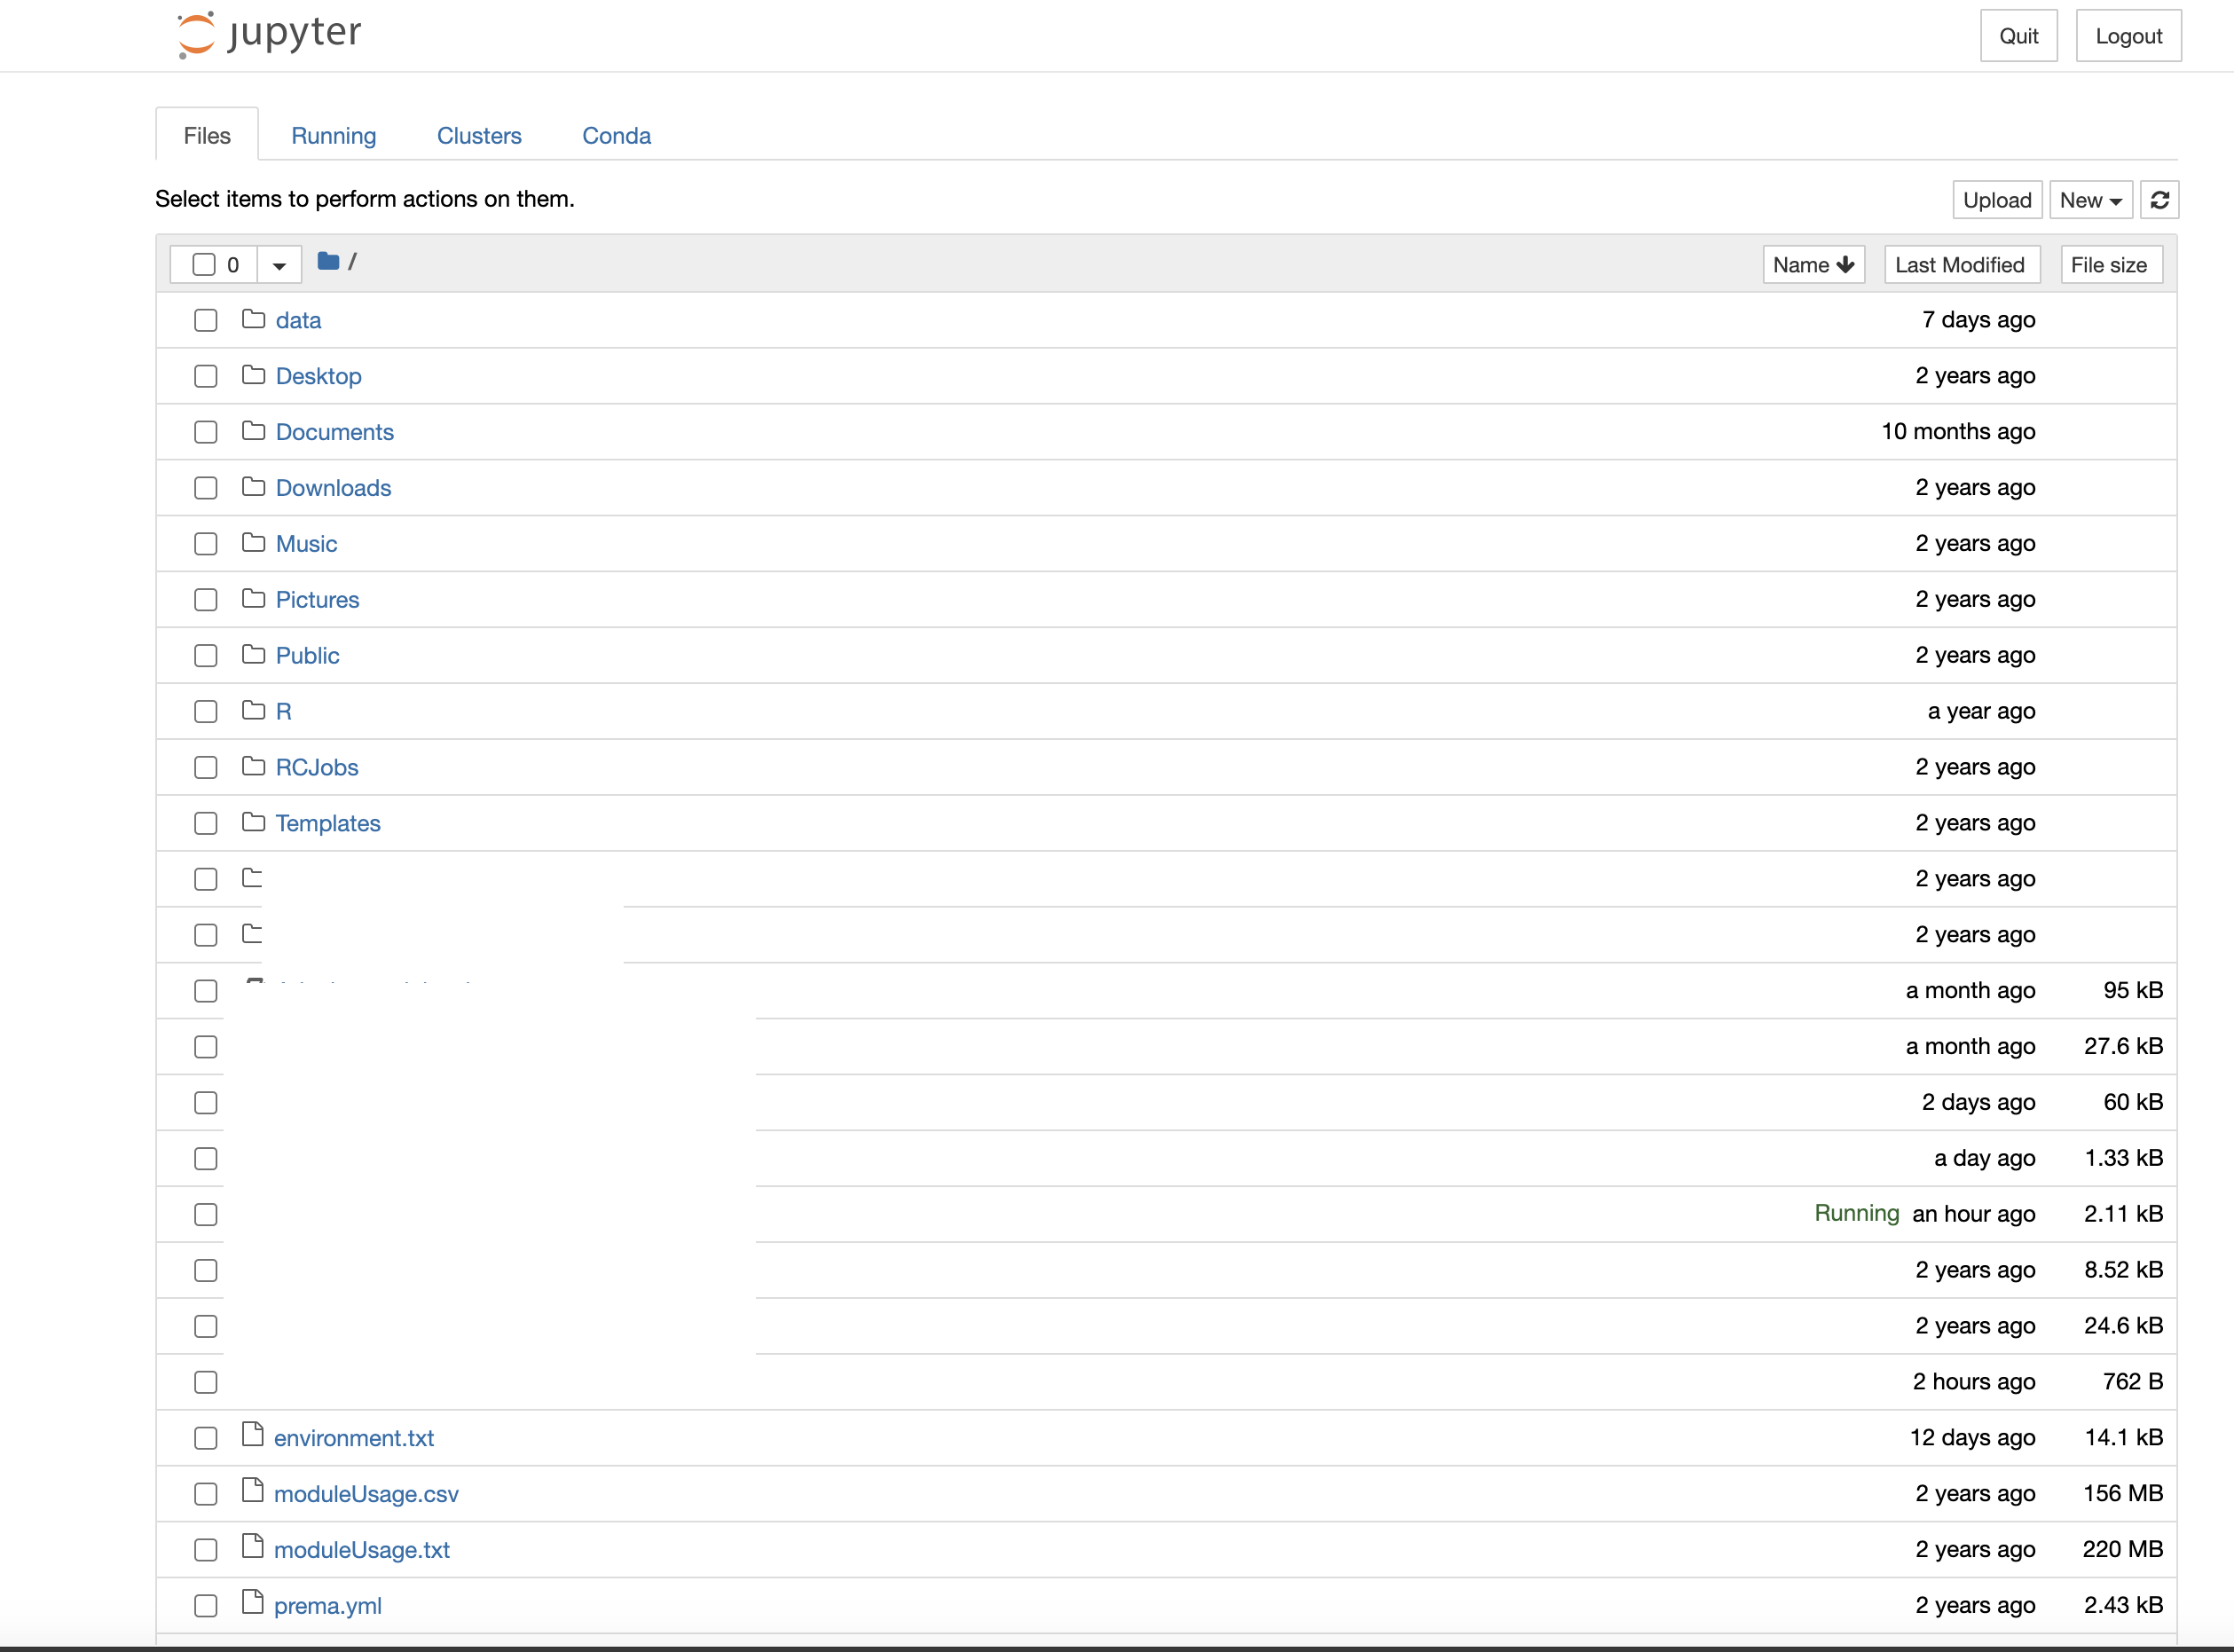Image resolution: width=2234 pixels, height=1652 pixels.
Task: Click the refresh file list icon
Action: point(2159,200)
